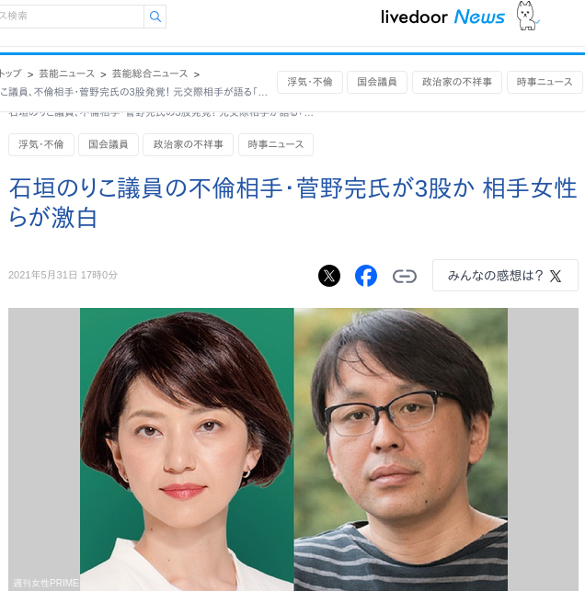
Task: Share article on X icon
Action: point(329,276)
